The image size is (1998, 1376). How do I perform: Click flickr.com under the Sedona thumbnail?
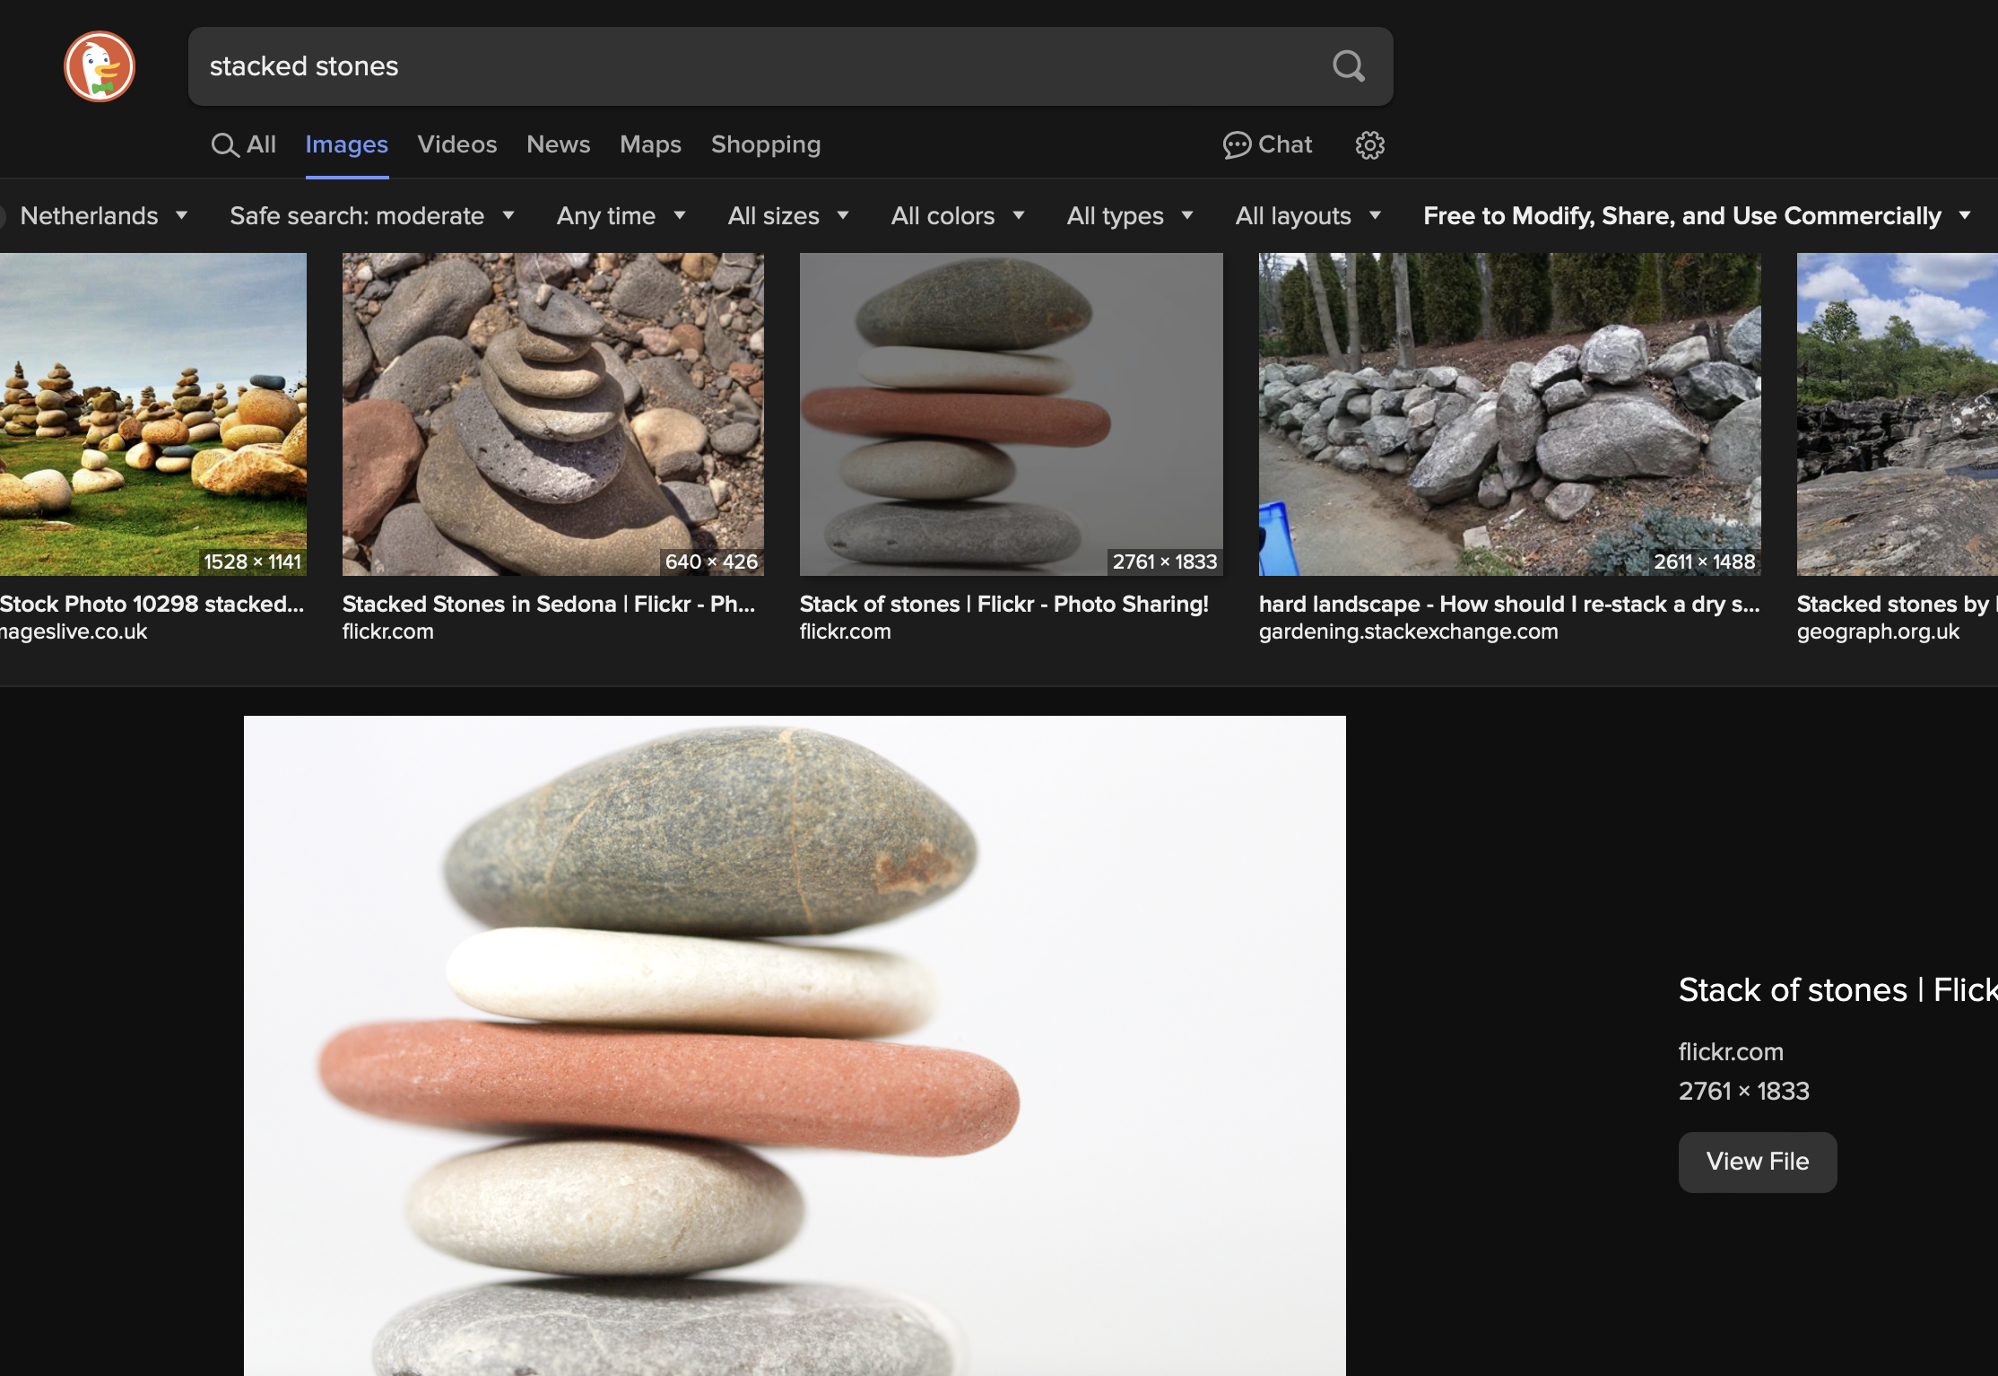pyautogui.click(x=388, y=631)
